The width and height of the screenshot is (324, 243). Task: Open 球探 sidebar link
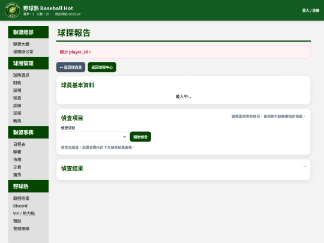click(x=17, y=113)
